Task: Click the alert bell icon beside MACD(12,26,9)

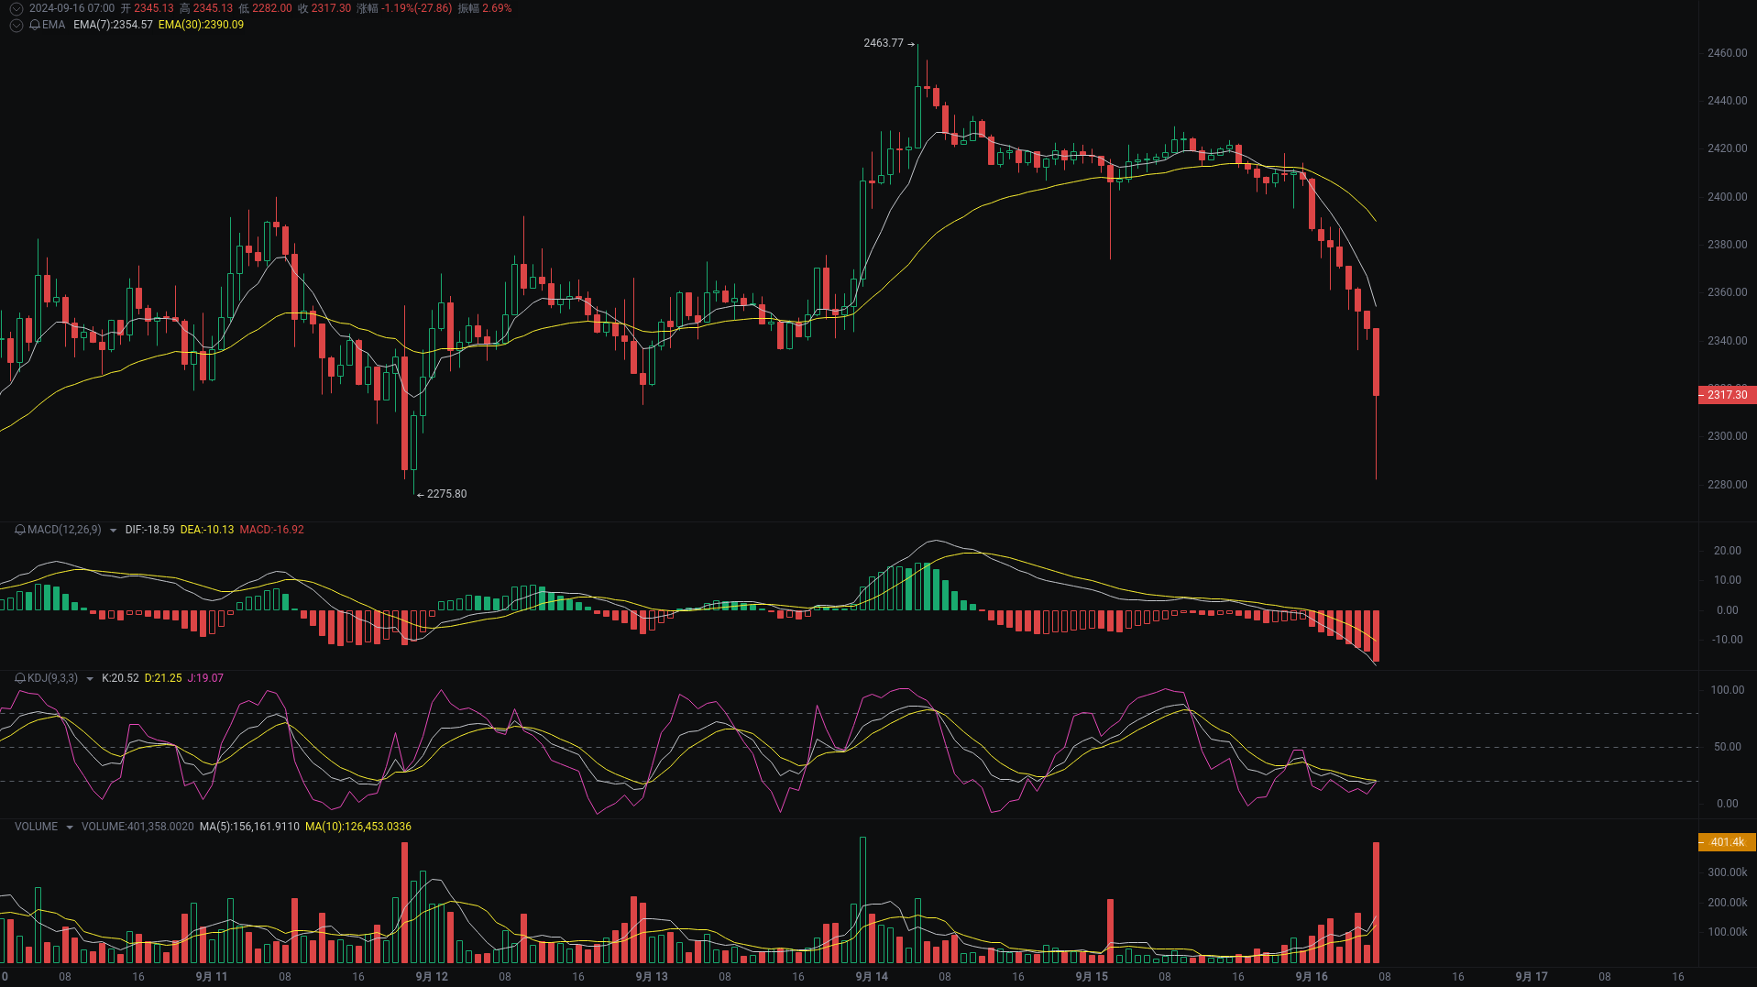Action: pyautogui.click(x=19, y=530)
